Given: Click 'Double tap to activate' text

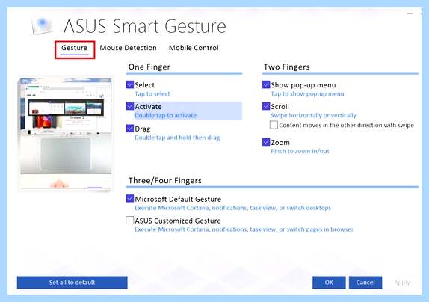Looking at the screenshot, I should pyautogui.click(x=165, y=115).
